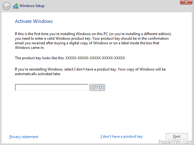Click the back arrow button
This screenshot has height=145, width=194.
pyautogui.click(x=6, y=6)
